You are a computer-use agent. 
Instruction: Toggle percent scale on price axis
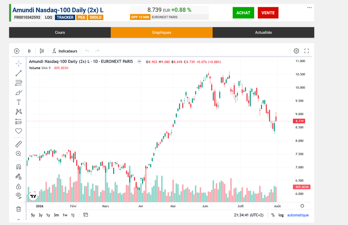click(273, 215)
